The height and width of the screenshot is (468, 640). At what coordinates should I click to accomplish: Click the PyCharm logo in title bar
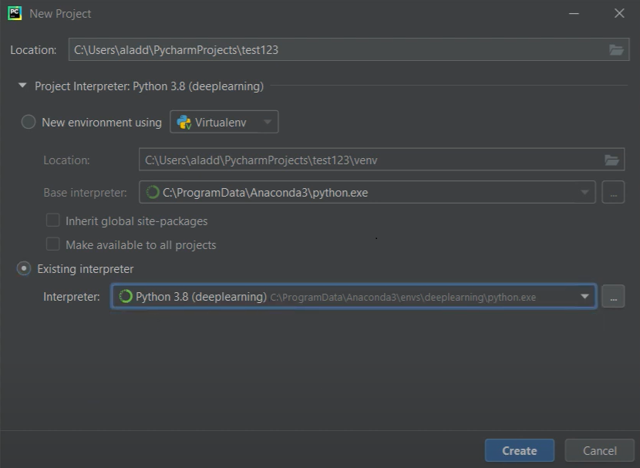[x=15, y=13]
